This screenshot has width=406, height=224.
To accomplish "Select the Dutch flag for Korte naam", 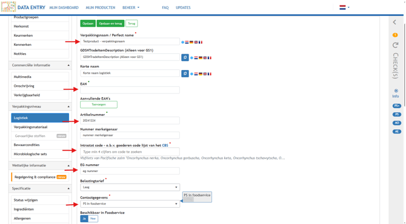I will click(x=196, y=74).
